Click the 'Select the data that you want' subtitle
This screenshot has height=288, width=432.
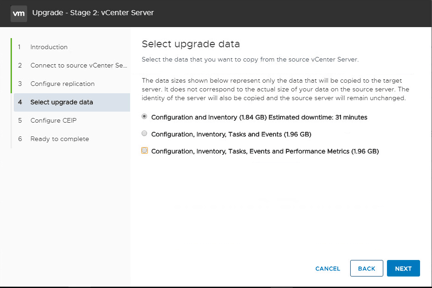pos(250,60)
